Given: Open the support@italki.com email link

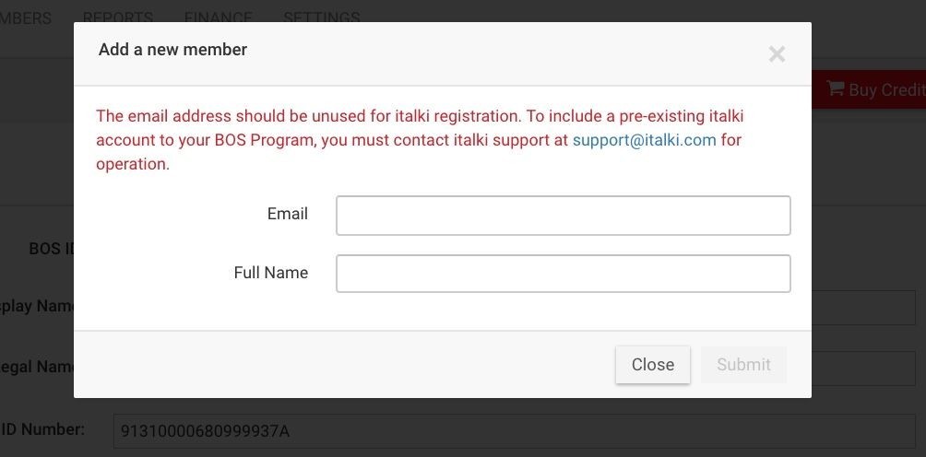Looking at the screenshot, I should point(645,140).
